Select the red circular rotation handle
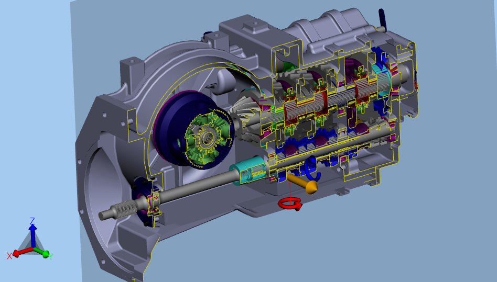 [x=290, y=204]
